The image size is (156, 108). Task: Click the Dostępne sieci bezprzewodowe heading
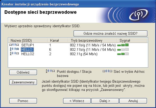point(41,12)
